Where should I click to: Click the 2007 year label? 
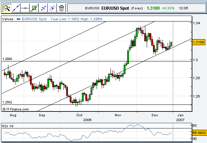(x=180, y=120)
